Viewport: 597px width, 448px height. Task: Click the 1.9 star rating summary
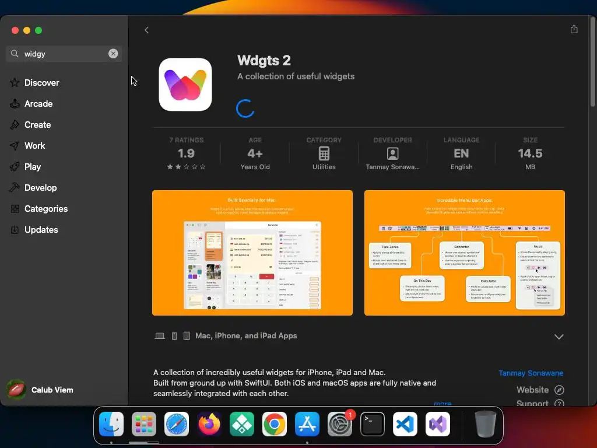[186, 153]
